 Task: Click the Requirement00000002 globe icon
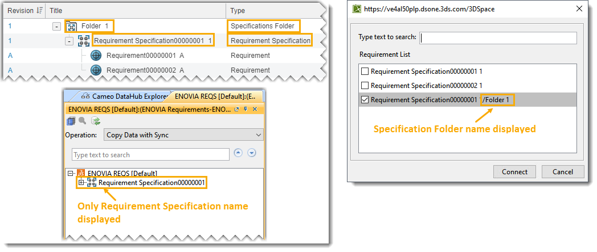click(x=96, y=70)
